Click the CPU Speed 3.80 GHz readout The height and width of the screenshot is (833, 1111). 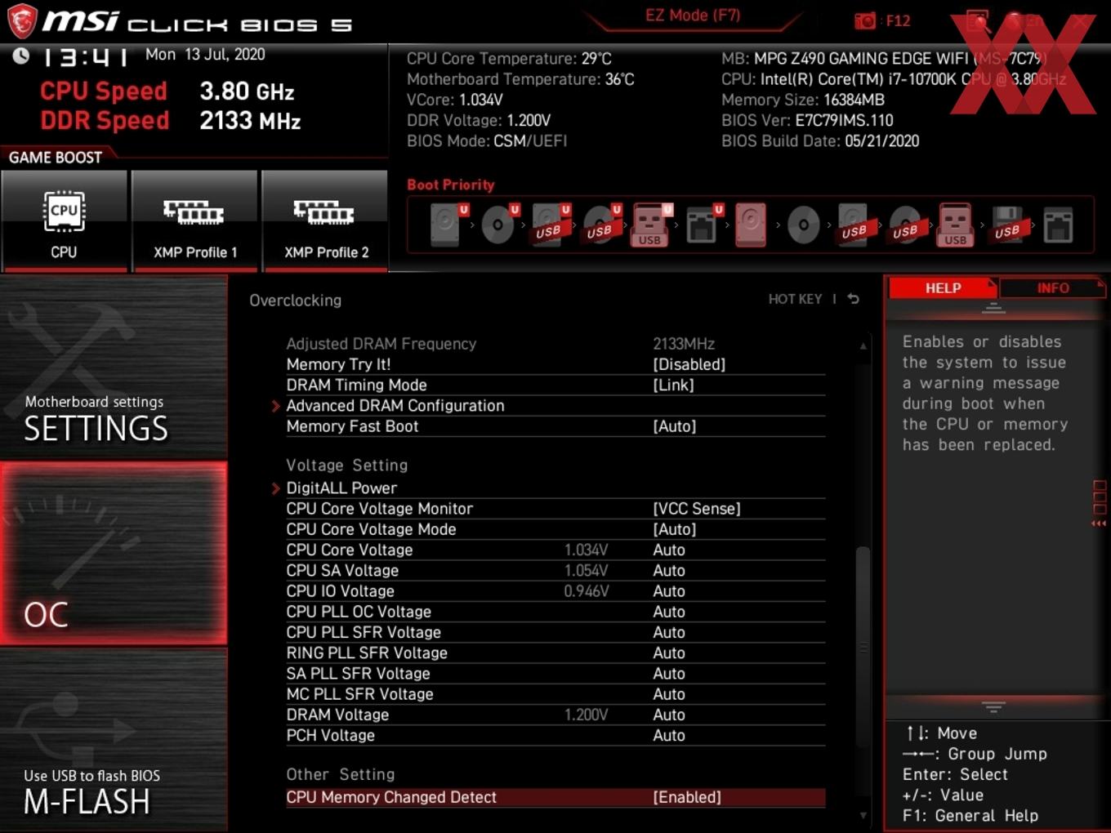pyautogui.click(x=167, y=91)
